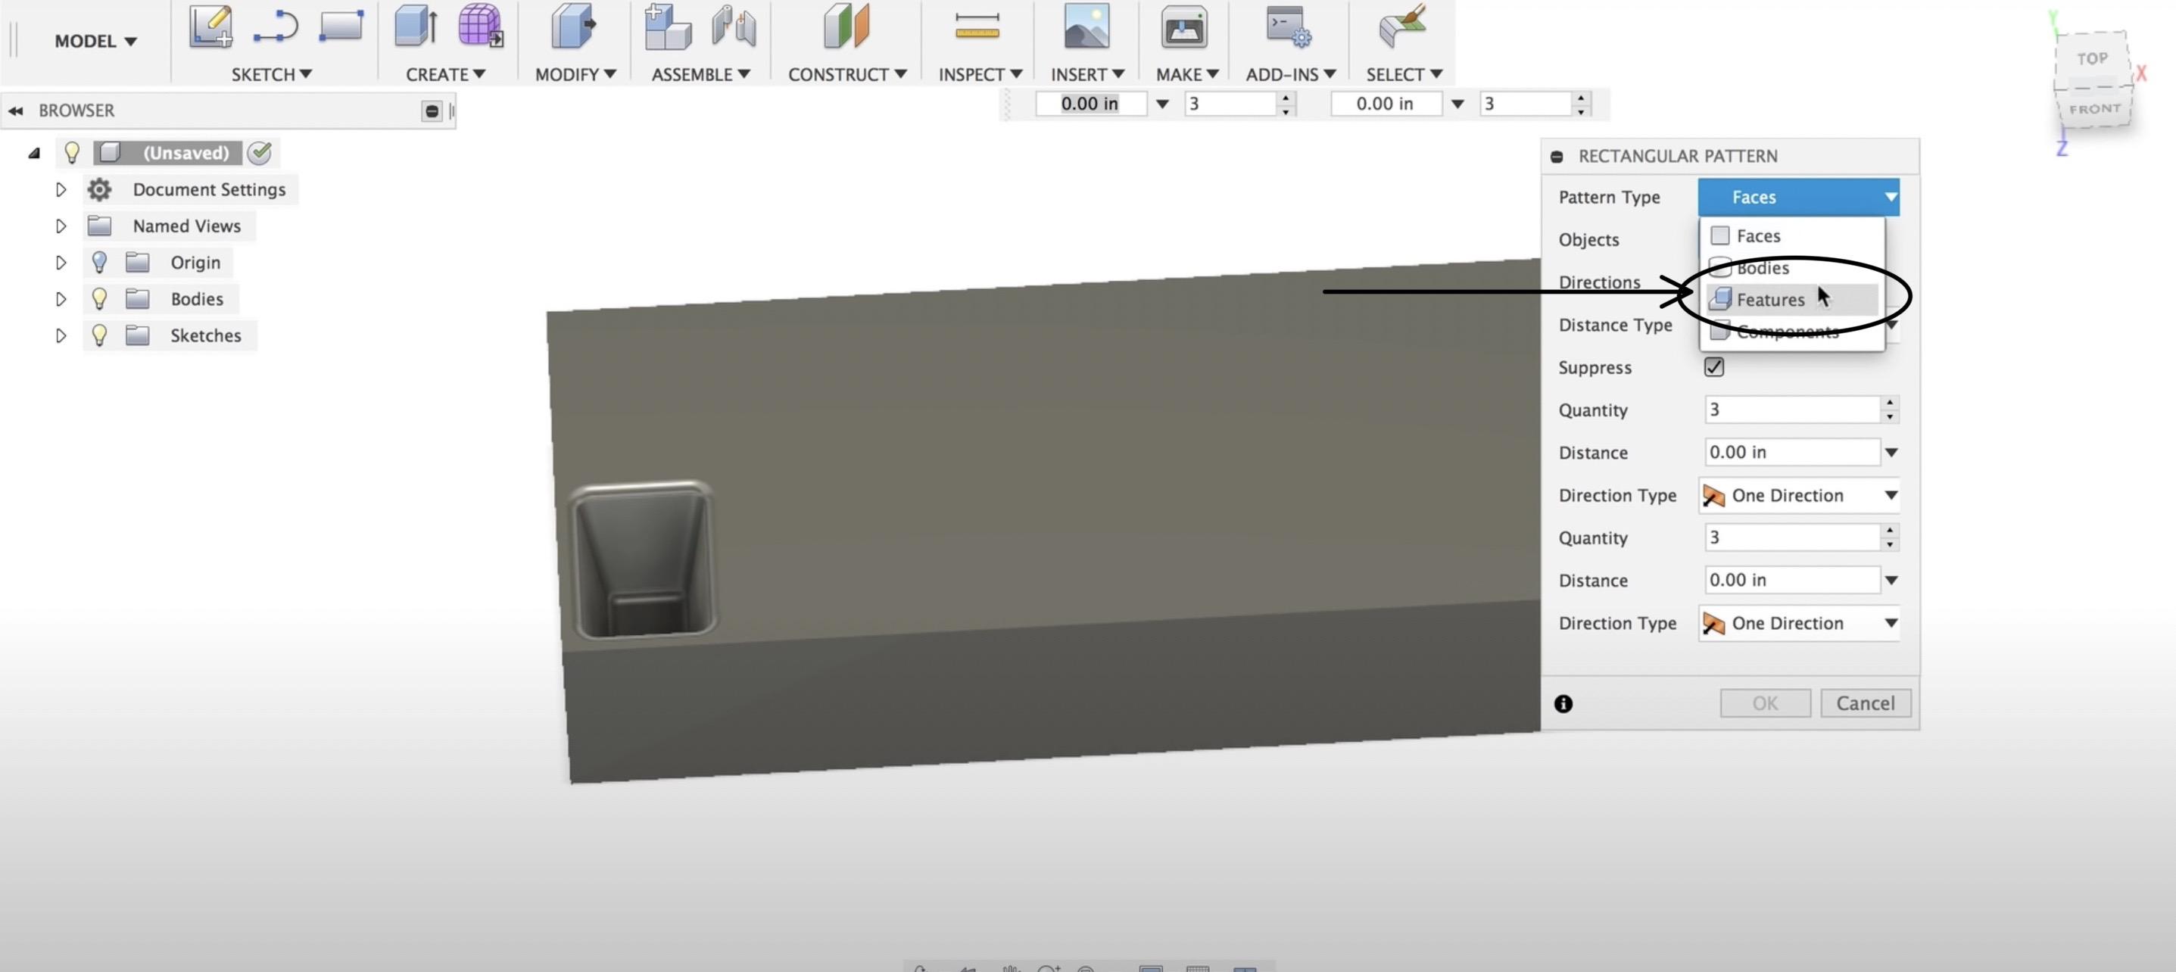The width and height of the screenshot is (2176, 972).
Task: Toggle Sketches folder visibility bulb
Action: 100,335
